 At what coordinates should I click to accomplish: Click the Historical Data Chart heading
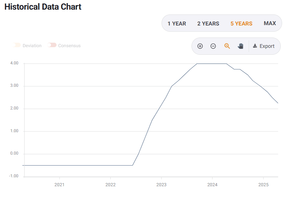click(43, 7)
